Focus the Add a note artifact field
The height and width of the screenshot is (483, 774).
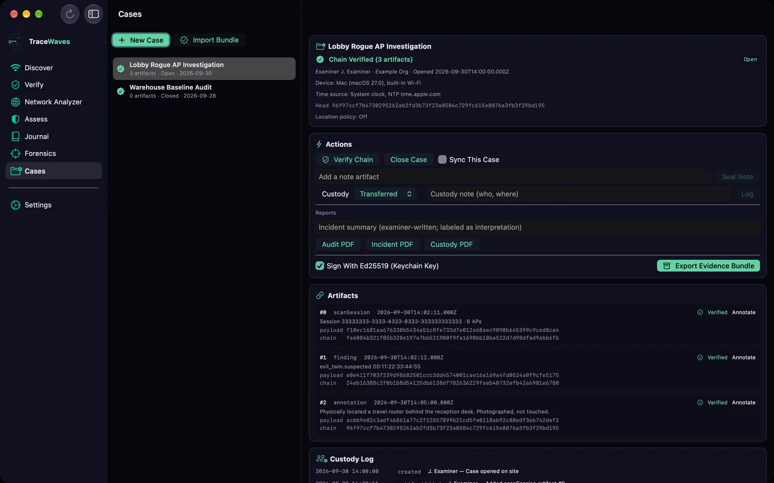(x=513, y=177)
